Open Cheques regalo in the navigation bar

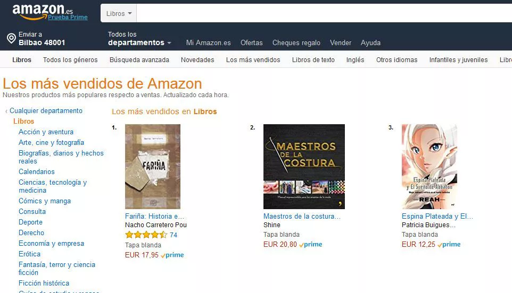point(296,42)
